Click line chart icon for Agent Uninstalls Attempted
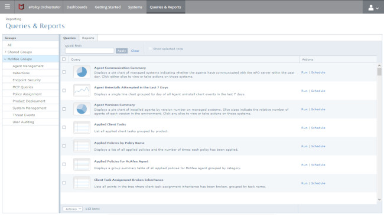The image size is (384, 215). pyautogui.click(x=82, y=90)
